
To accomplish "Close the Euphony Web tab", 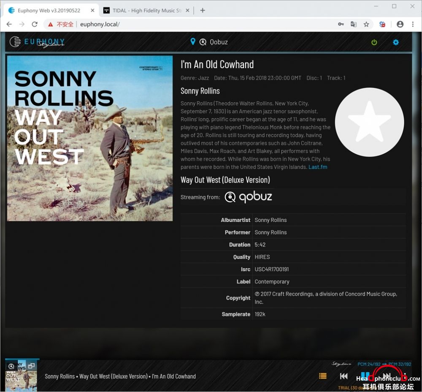I will click(92, 11).
